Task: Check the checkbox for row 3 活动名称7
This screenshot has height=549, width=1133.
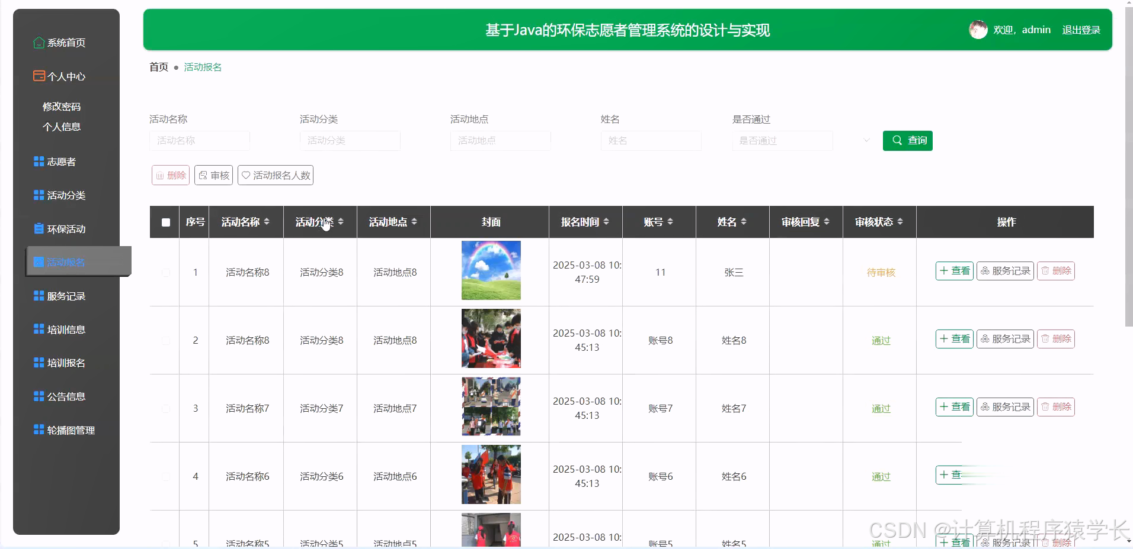Action: [x=166, y=408]
